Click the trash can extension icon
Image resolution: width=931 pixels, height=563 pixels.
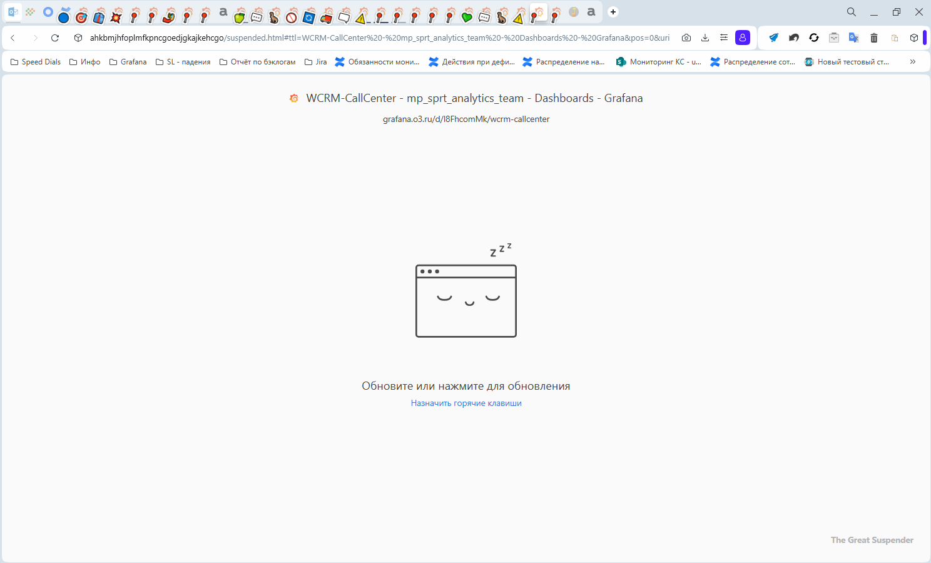tap(874, 38)
